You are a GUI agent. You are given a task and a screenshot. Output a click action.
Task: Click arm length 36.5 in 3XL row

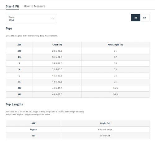point(115,94)
